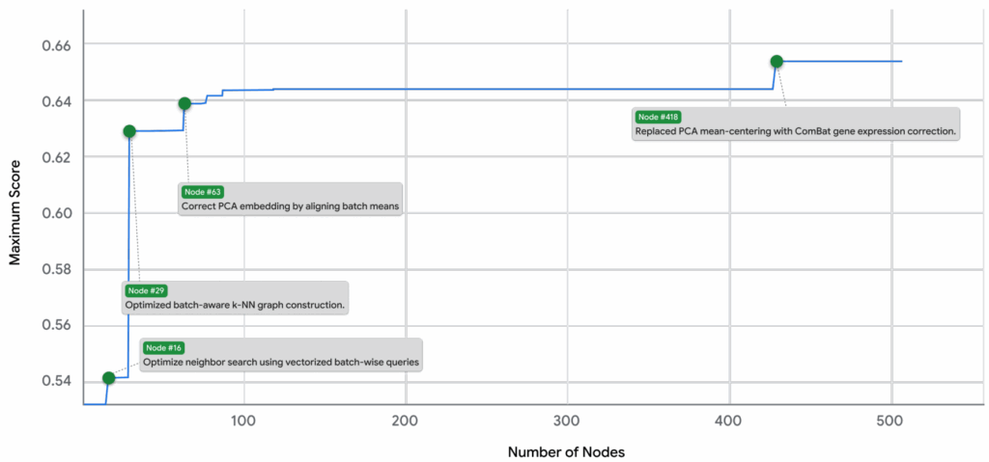Click the "Replaced PCA mean-centering with ComBat" text

795,130
